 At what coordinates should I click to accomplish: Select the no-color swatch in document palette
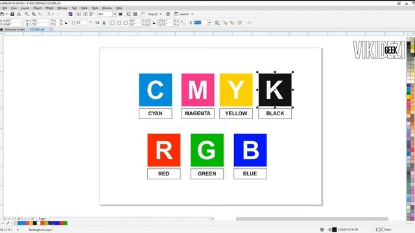click(x=16, y=223)
